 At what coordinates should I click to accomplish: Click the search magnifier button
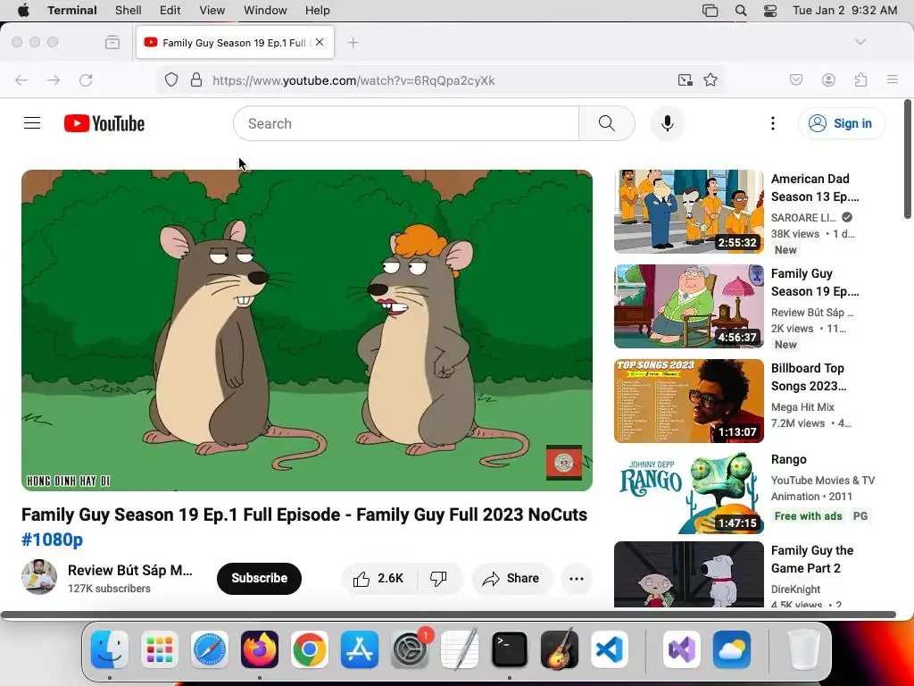click(x=607, y=123)
